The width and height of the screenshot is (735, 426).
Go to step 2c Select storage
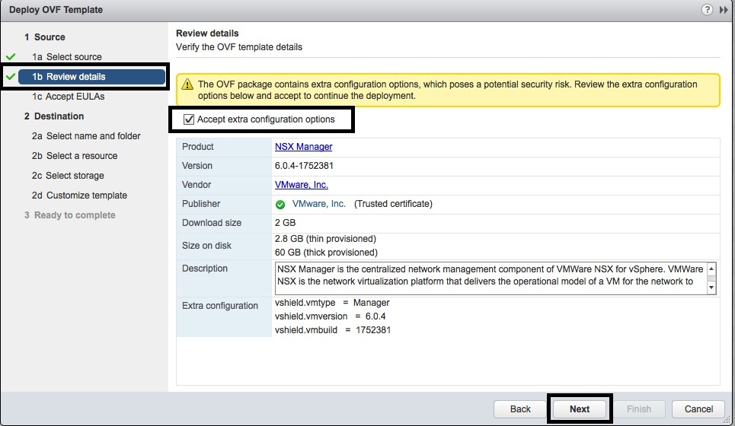tap(73, 176)
